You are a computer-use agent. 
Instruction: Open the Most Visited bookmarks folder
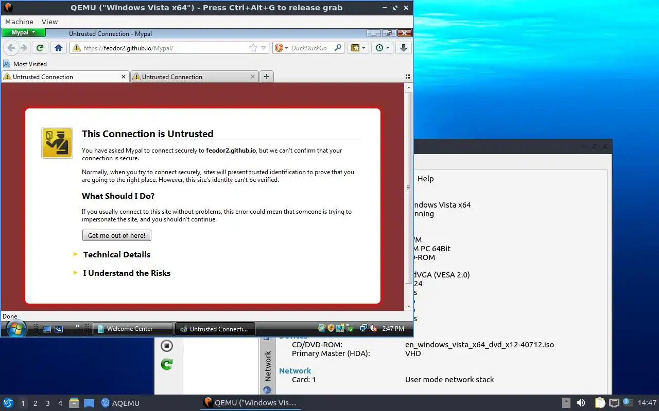pyautogui.click(x=25, y=64)
